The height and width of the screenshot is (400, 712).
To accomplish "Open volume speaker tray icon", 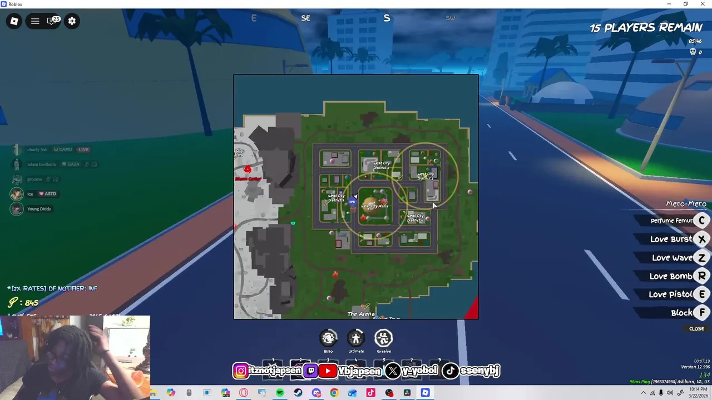I will 670,393.
